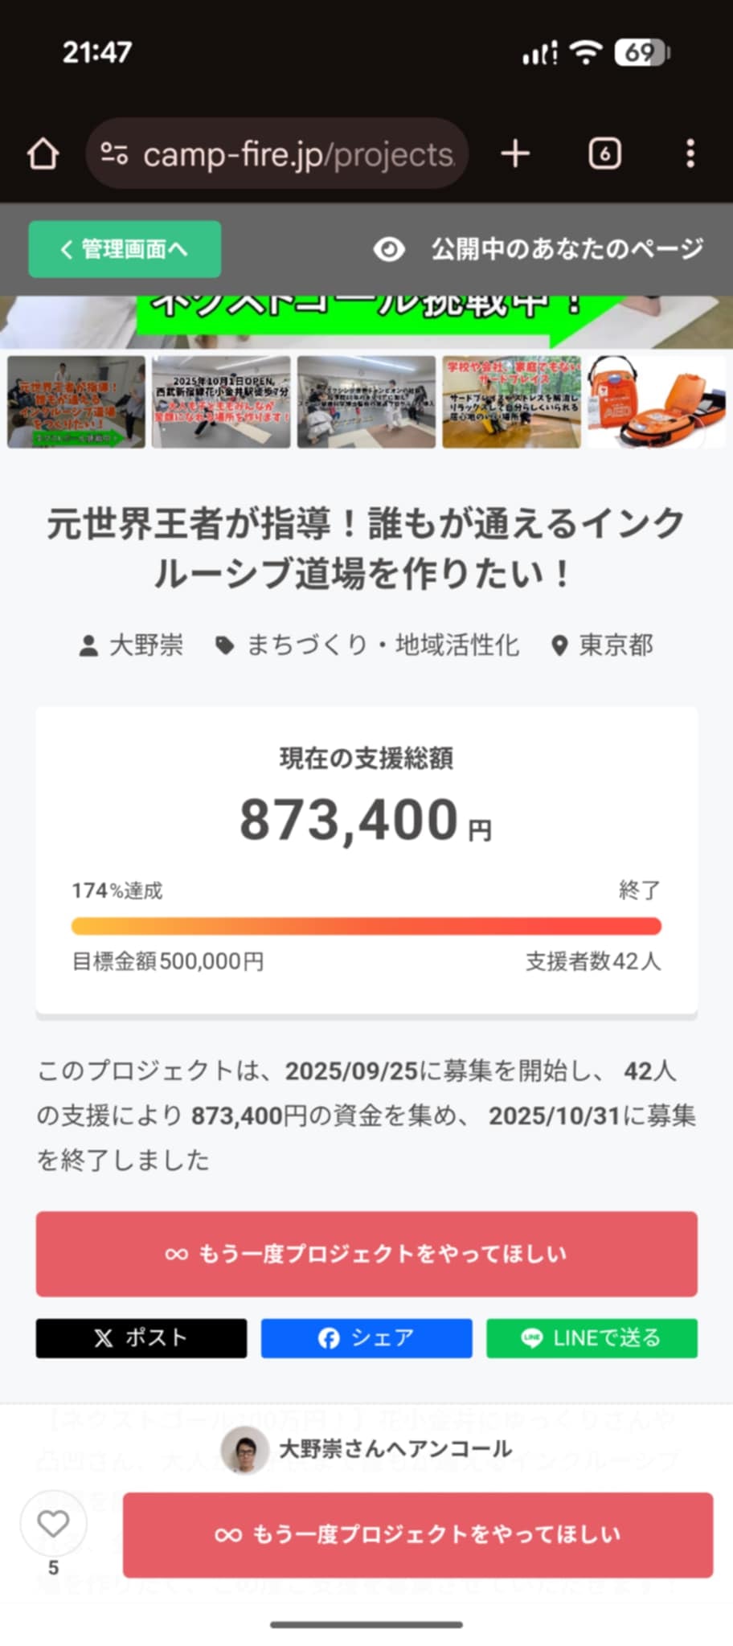This screenshot has height=1646, width=733.
Task: Post the project on X
Action: pos(141,1338)
